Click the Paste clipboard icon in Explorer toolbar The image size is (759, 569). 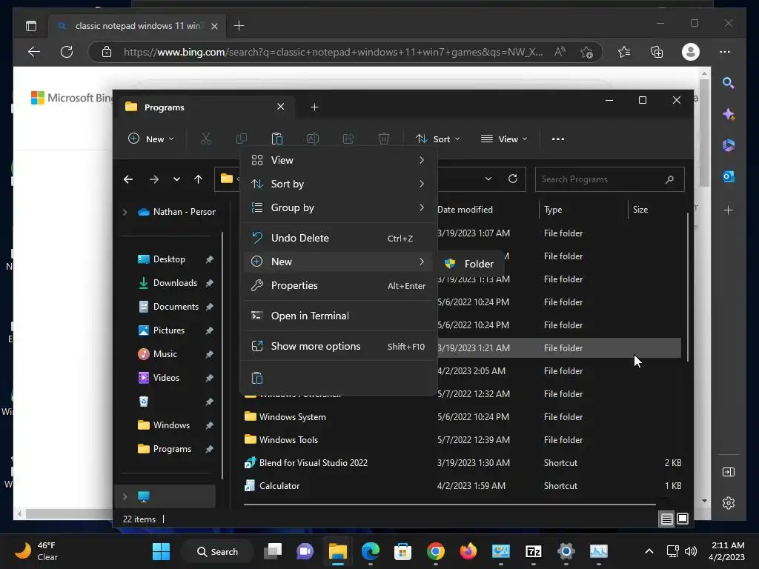(277, 139)
